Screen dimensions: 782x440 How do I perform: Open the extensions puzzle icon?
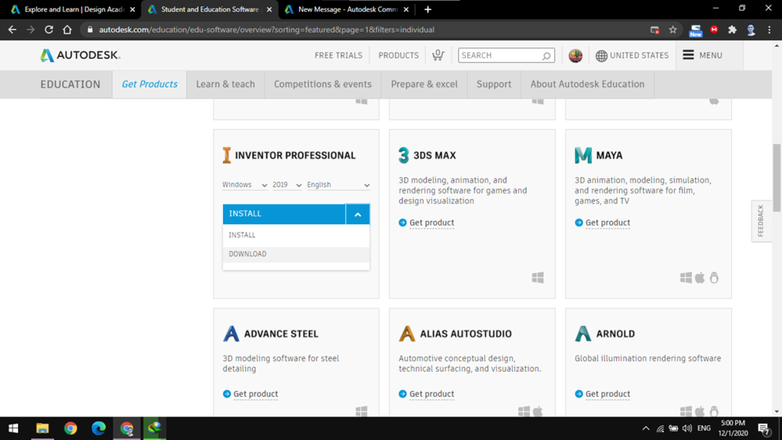(x=732, y=30)
